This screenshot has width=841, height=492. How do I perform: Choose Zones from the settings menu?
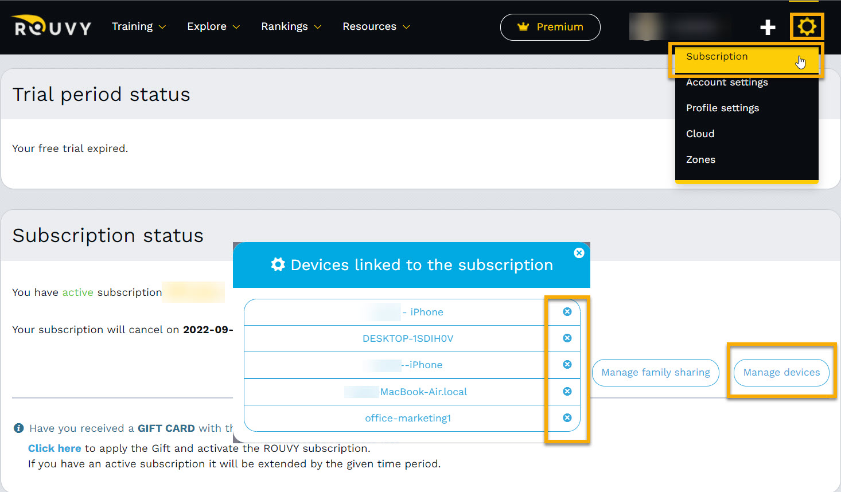click(746, 159)
